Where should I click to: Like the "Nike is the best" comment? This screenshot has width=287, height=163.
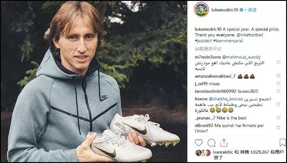pos(278,117)
